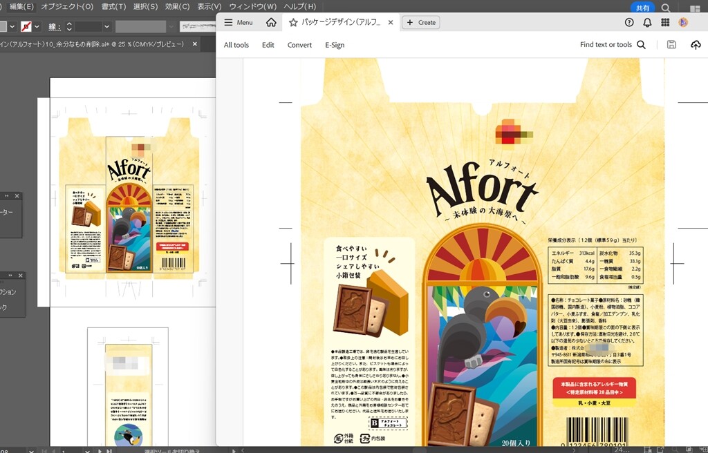Click the cloud upload icon
Image resolution: width=708 pixels, height=453 pixels.
click(x=696, y=45)
